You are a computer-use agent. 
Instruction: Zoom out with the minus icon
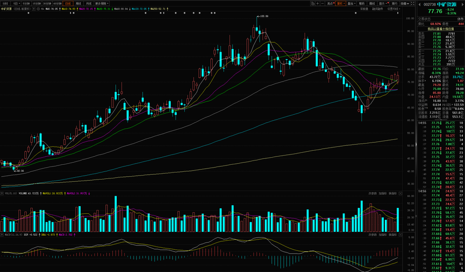[323, 4]
